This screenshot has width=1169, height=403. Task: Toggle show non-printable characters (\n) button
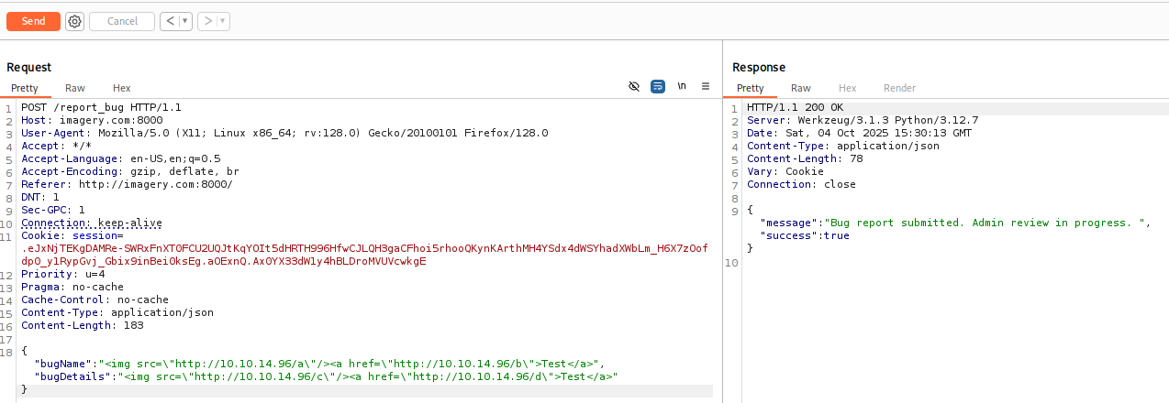click(682, 86)
